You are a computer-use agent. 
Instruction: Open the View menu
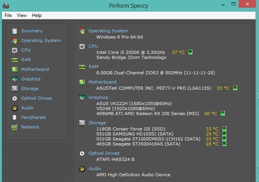[x=21, y=16]
